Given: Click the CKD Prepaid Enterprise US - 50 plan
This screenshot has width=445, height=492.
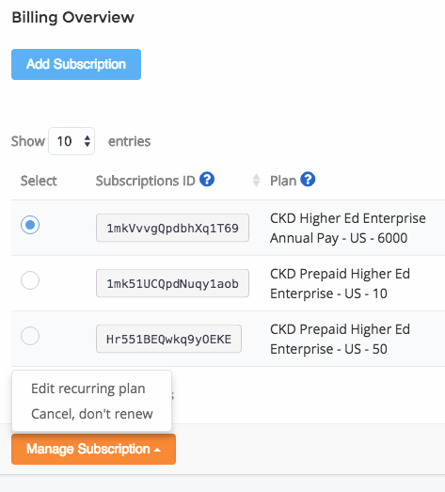Looking at the screenshot, I should pos(340,340).
